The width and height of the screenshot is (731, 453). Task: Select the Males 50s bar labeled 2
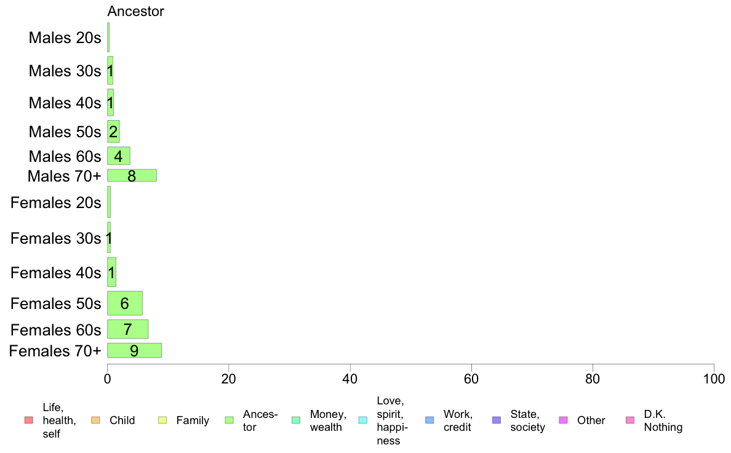coord(113,132)
